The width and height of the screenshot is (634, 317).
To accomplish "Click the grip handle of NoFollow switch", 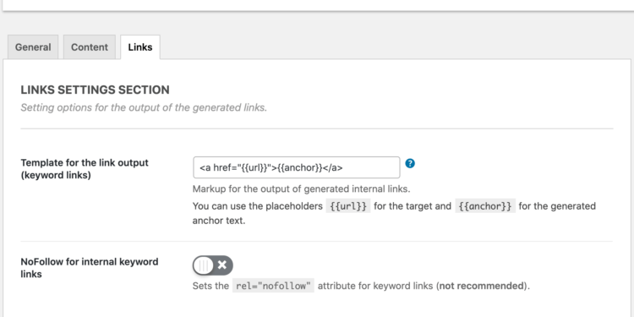I will tap(204, 265).
